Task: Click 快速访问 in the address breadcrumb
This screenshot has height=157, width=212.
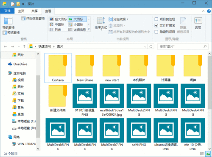Action: [x=45, y=46]
